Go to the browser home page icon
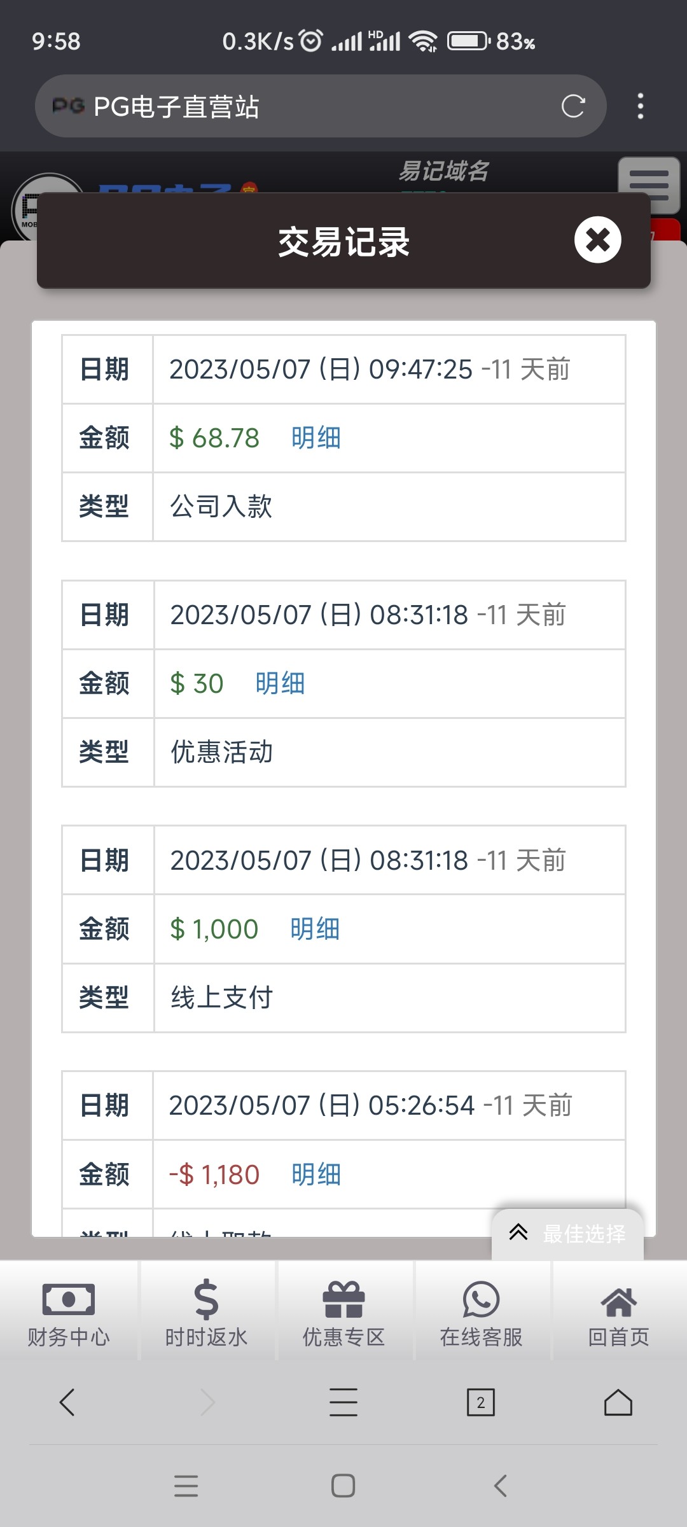This screenshot has width=687, height=1527. (618, 1402)
